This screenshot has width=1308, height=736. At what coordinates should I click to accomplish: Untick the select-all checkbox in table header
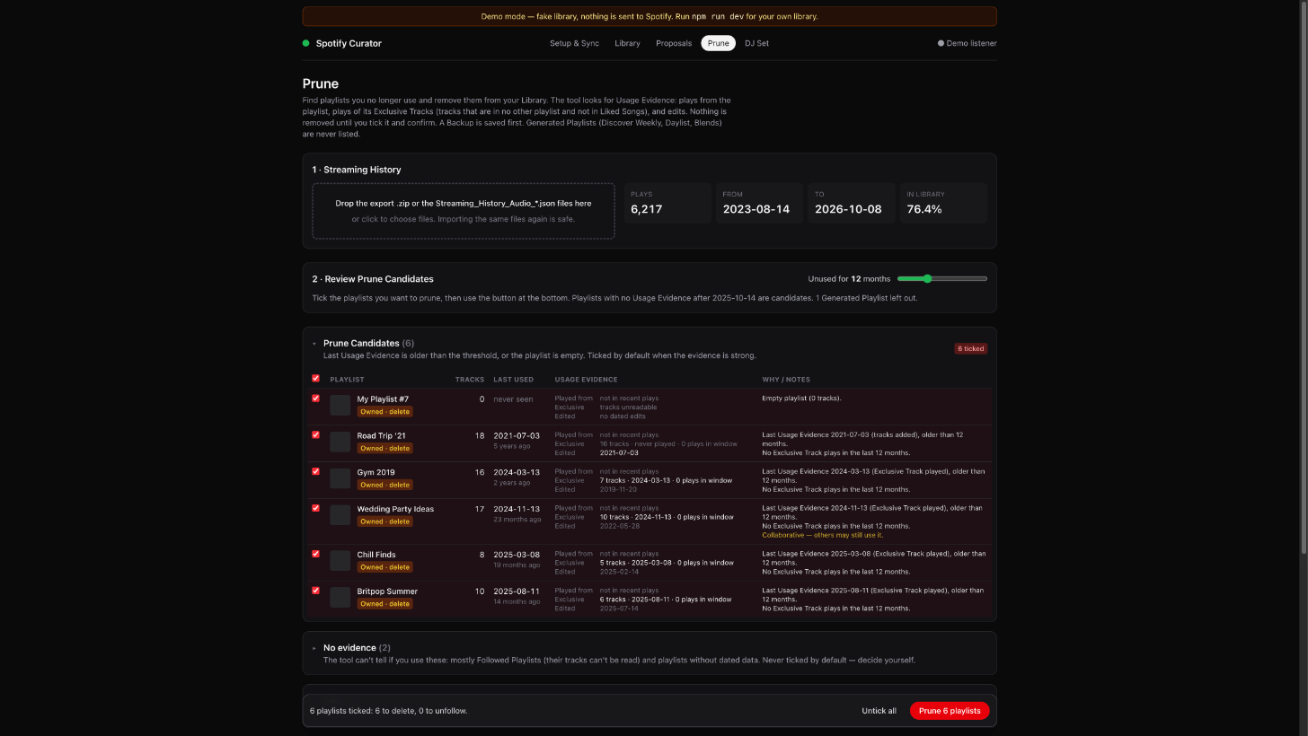pos(315,379)
